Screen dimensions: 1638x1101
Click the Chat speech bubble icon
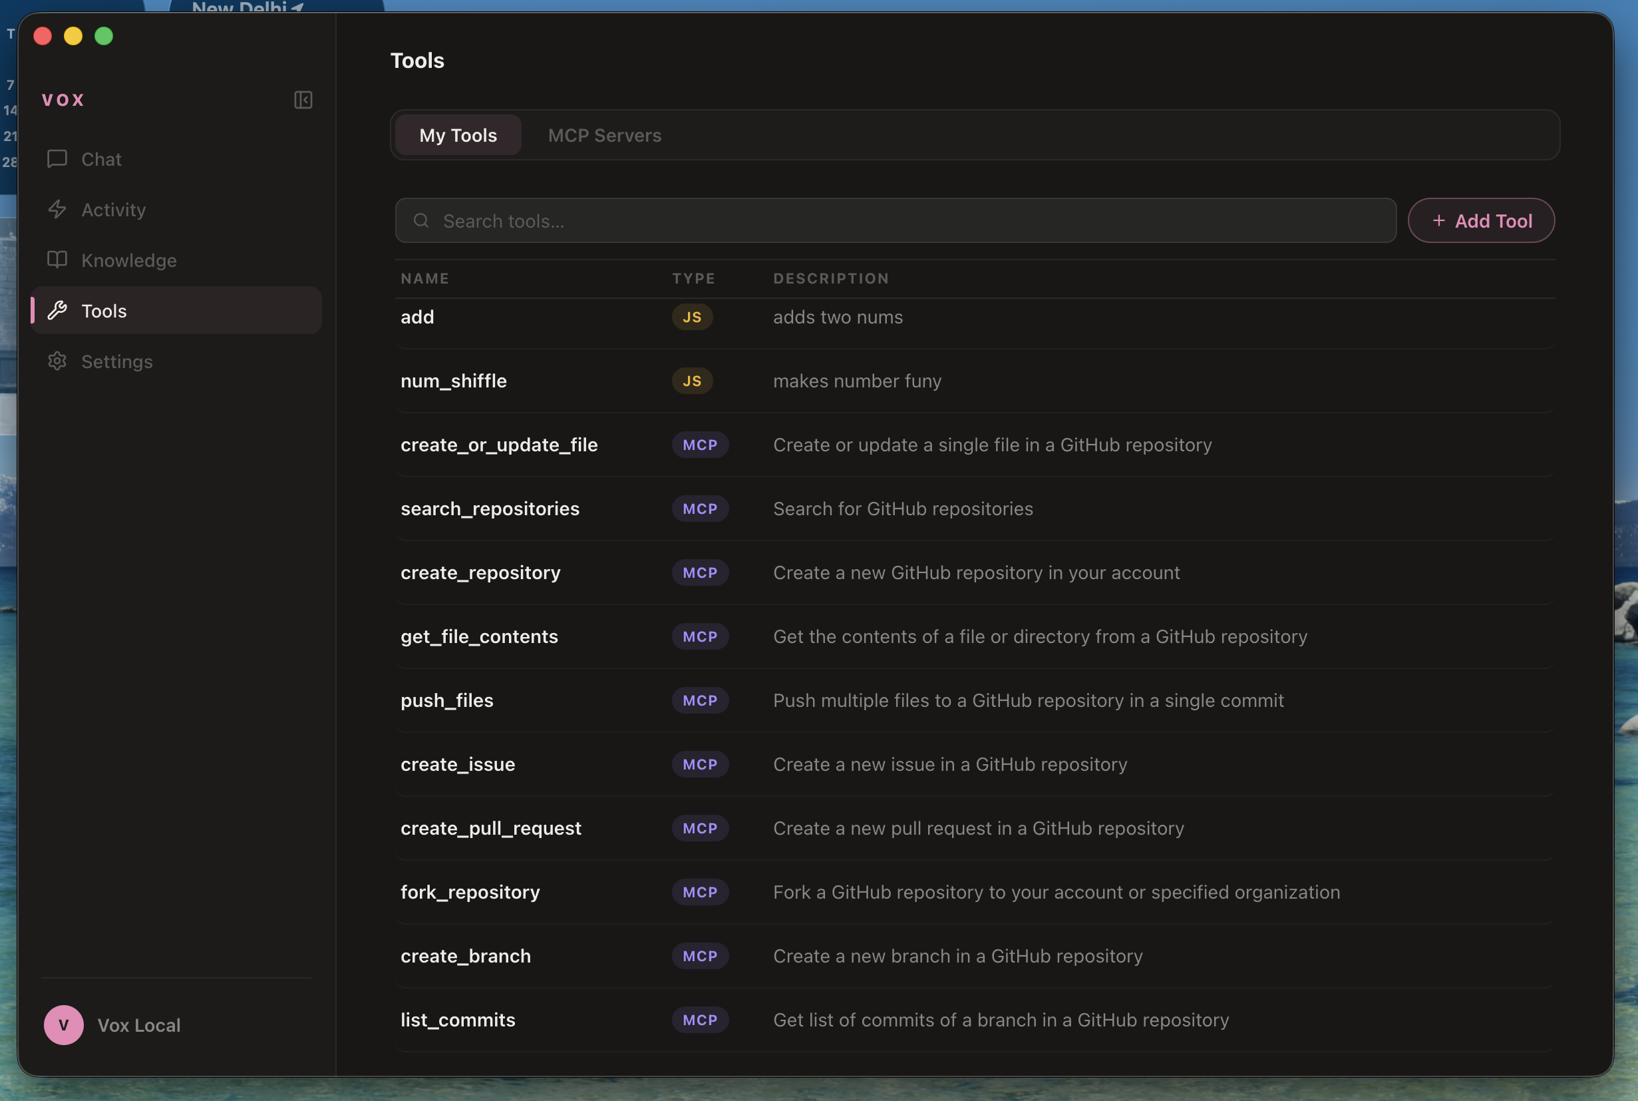pyautogui.click(x=57, y=158)
